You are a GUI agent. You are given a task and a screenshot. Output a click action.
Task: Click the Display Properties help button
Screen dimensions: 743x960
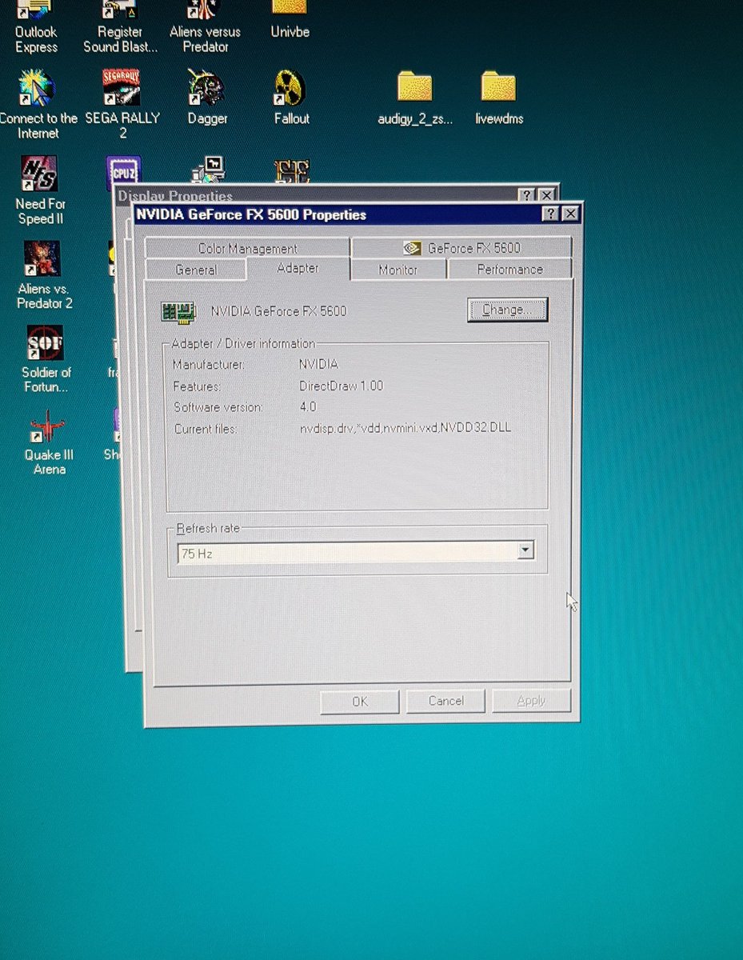coord(527,194)
